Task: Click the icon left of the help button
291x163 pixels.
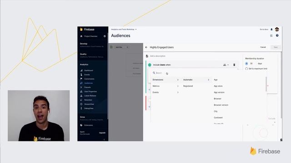Action: coord(271,35)
